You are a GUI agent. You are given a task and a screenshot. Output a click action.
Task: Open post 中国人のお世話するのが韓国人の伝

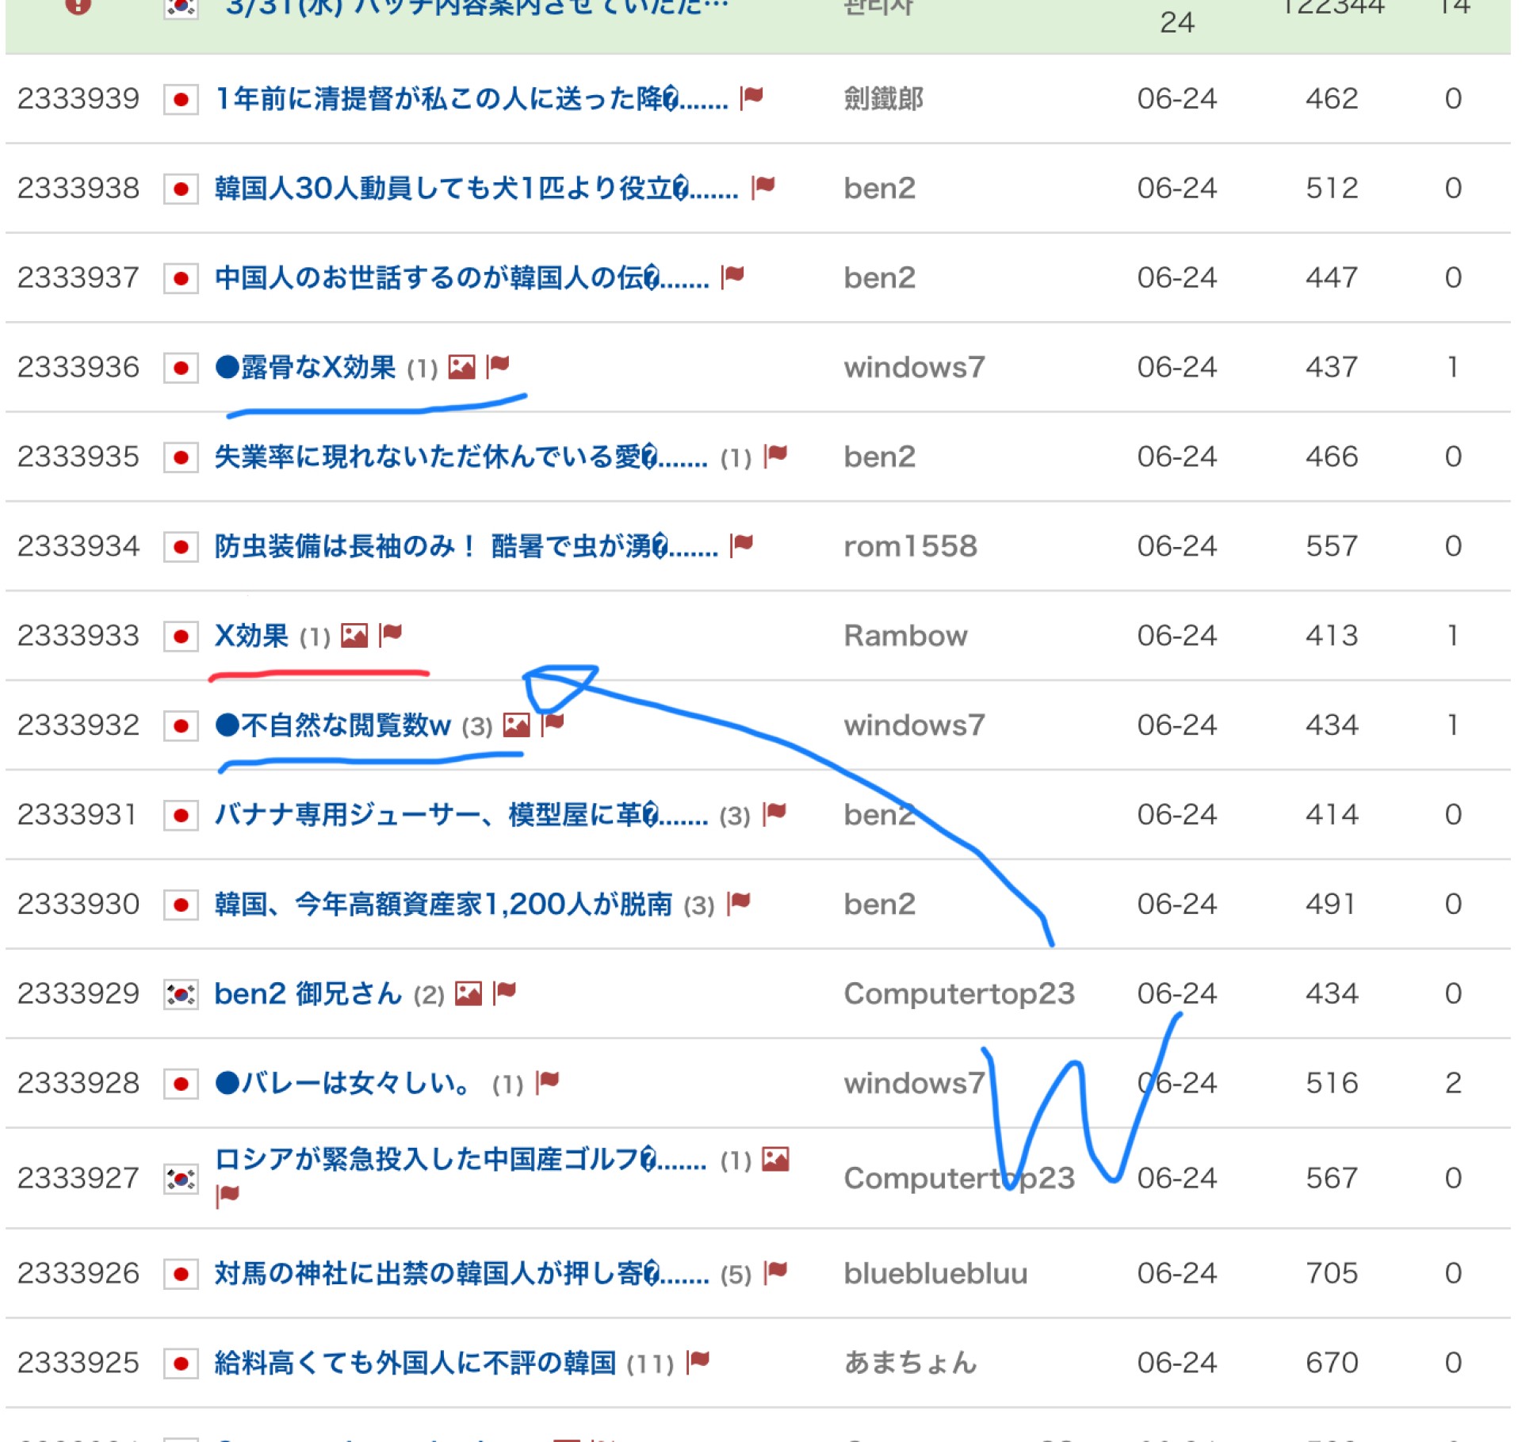click(x=461, y=278)
